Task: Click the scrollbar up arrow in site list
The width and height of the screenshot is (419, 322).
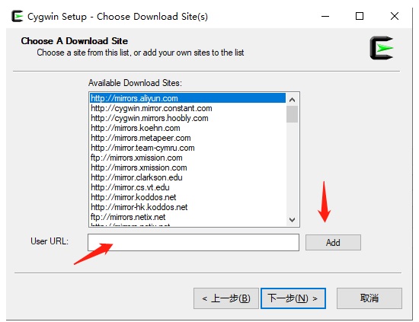Action: [x=292, y=100]
